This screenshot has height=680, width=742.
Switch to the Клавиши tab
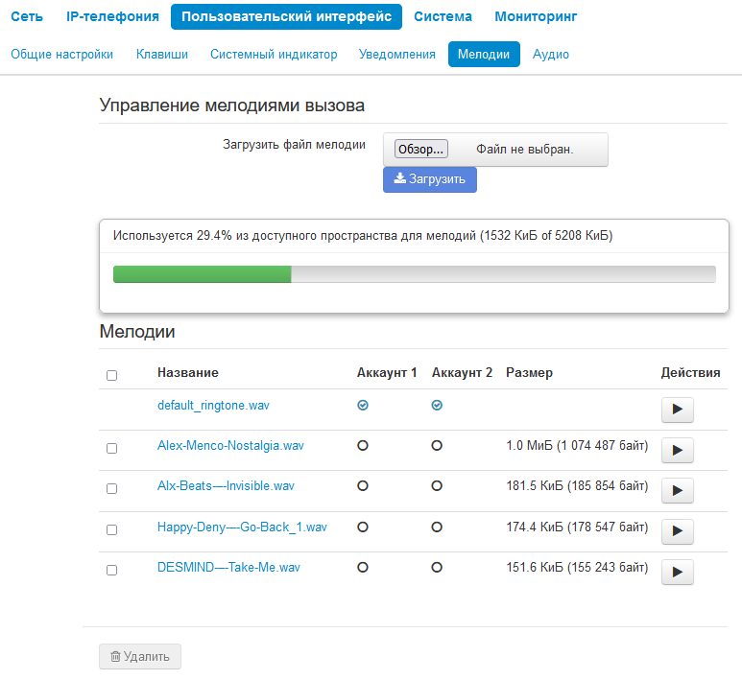tap(162, 55)
